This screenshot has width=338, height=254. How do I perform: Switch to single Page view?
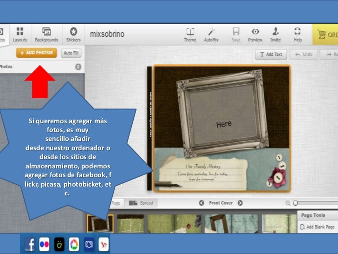(117, 203)
